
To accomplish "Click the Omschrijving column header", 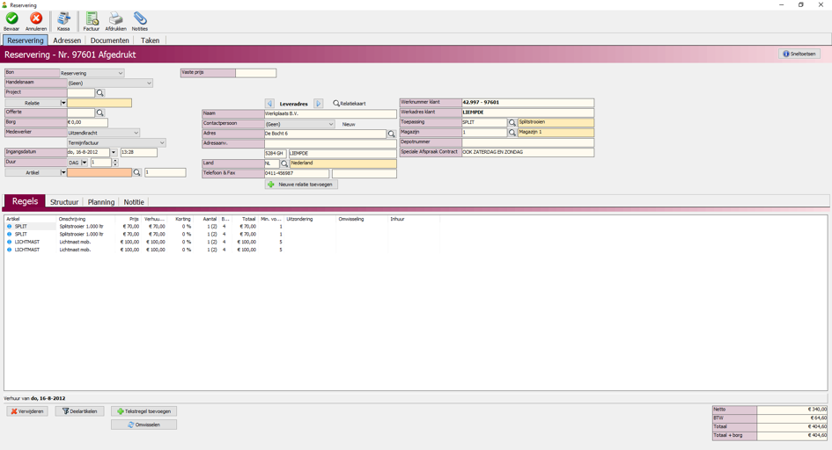I will point(72,219).
